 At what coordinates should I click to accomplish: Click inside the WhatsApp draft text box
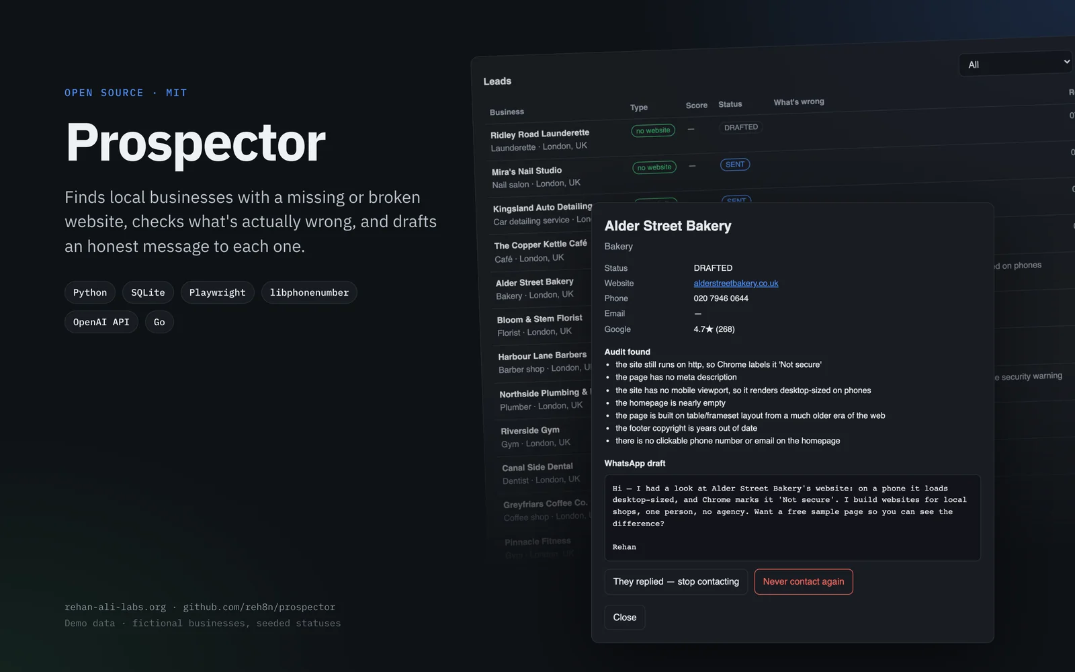click(x=792, y=517)
